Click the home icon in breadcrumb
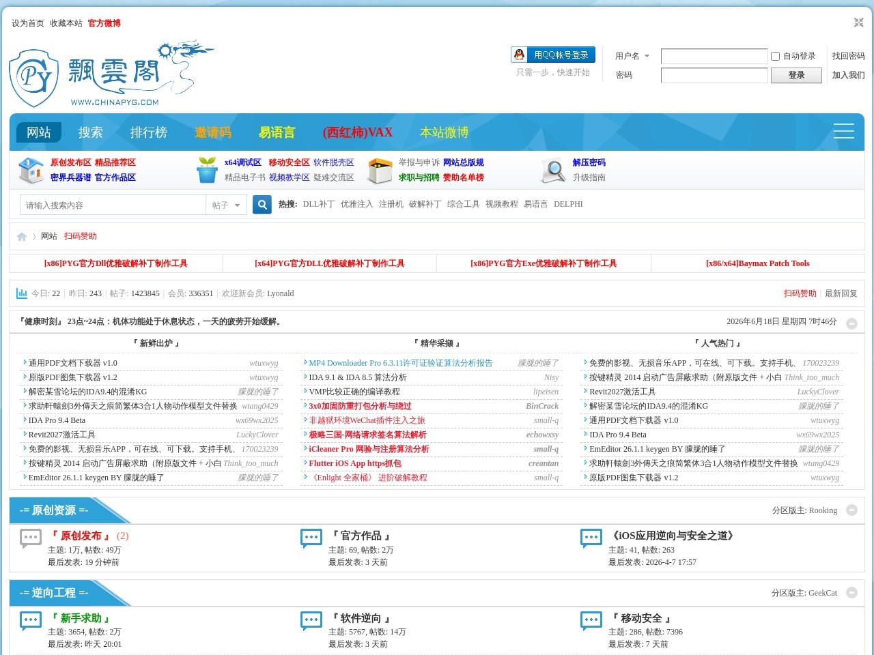 coord(22,237)
